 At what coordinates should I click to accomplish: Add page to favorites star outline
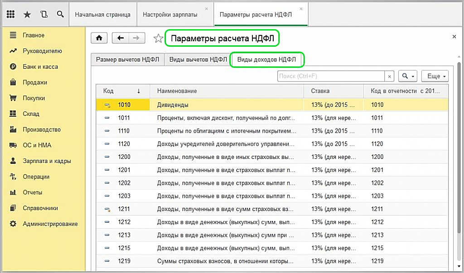point(158,38)
